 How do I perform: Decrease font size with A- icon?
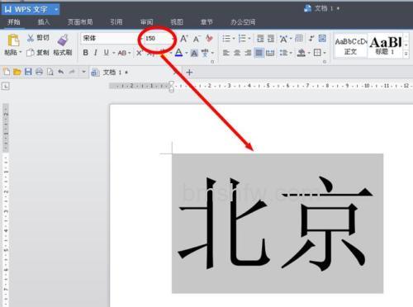click(197, 39)
